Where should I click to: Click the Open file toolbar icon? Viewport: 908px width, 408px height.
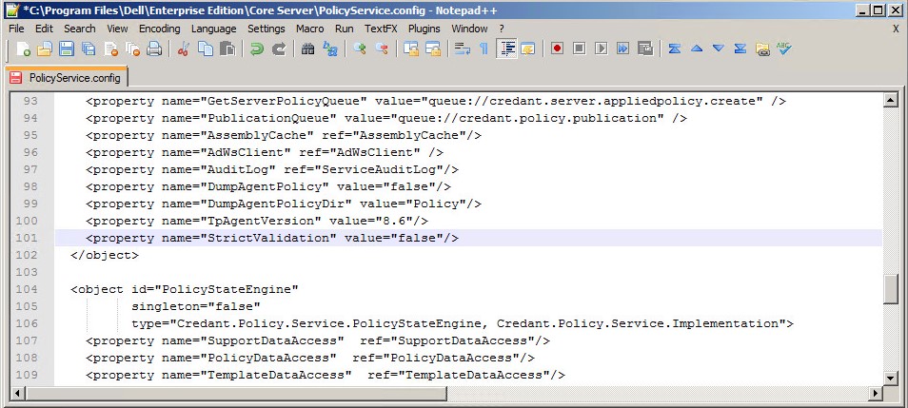point(45,49)
